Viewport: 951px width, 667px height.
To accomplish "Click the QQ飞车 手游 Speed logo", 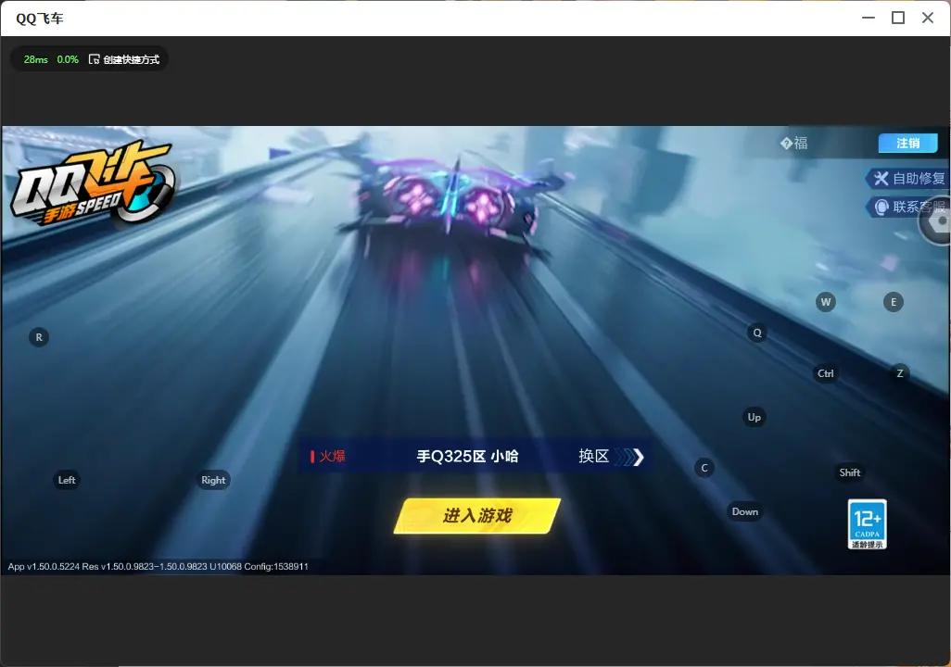I will point(92,182).
